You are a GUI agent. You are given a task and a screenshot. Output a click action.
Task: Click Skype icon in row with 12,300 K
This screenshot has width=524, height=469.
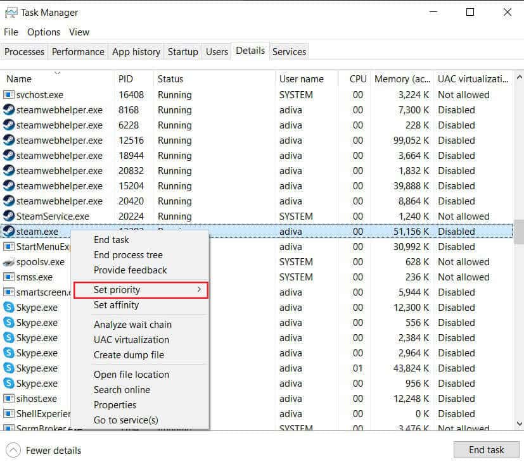(9, 307)
